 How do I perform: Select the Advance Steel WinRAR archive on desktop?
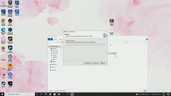[x=112, y=22]
